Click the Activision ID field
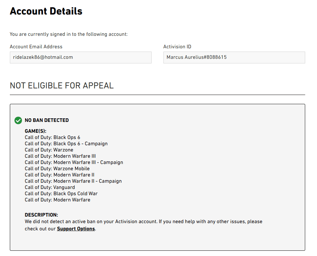317x256 pixels. [234, 57]
